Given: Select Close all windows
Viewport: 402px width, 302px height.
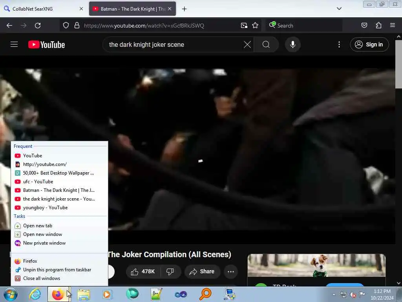Looking at the screenshot, I should point(60,278).
